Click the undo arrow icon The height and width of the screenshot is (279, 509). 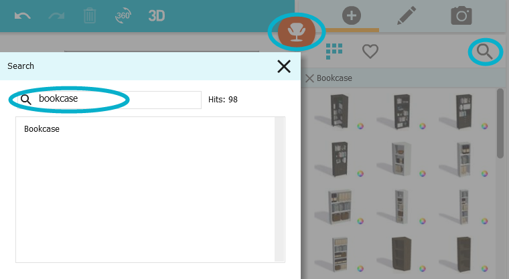coord(22,15)
